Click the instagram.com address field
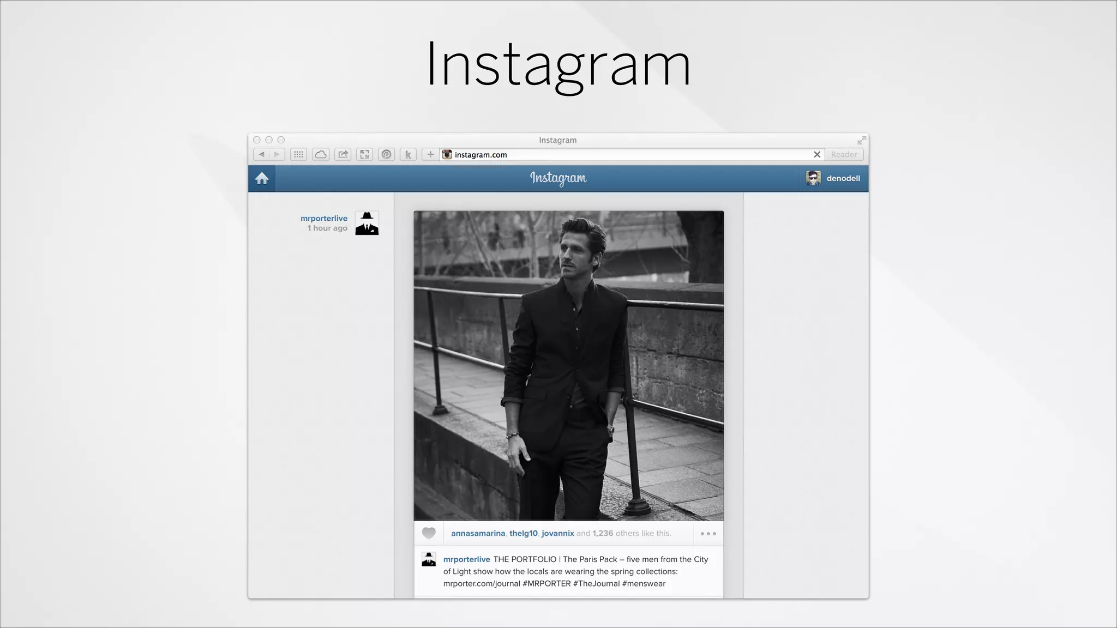 [632, 154]
